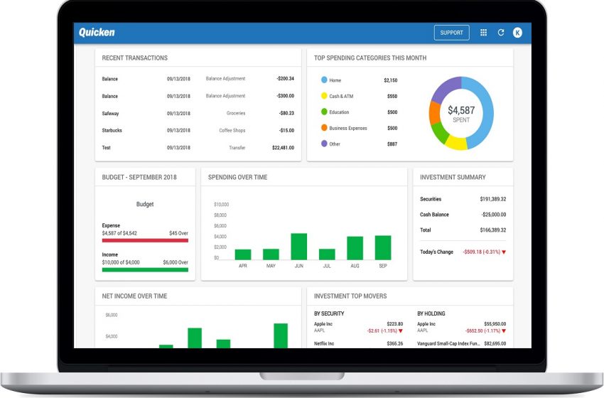Click the red Expense budget bar
This screenshot has width=604, height=398.
pos(145,240)
